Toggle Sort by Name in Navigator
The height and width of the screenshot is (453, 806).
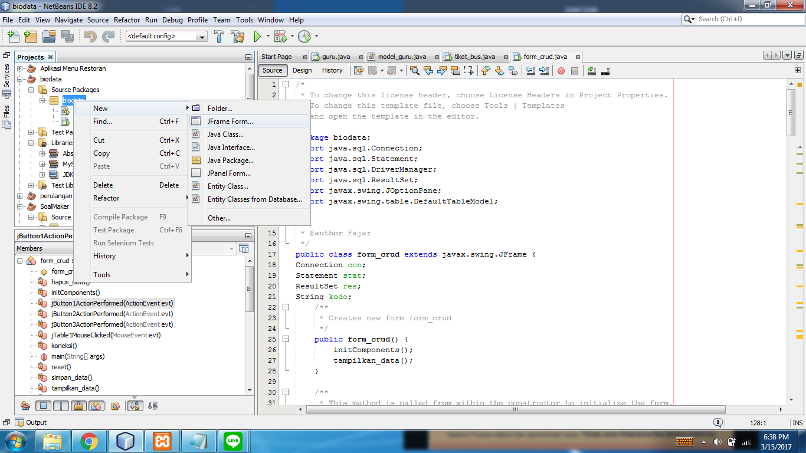(x=136, y=406)
